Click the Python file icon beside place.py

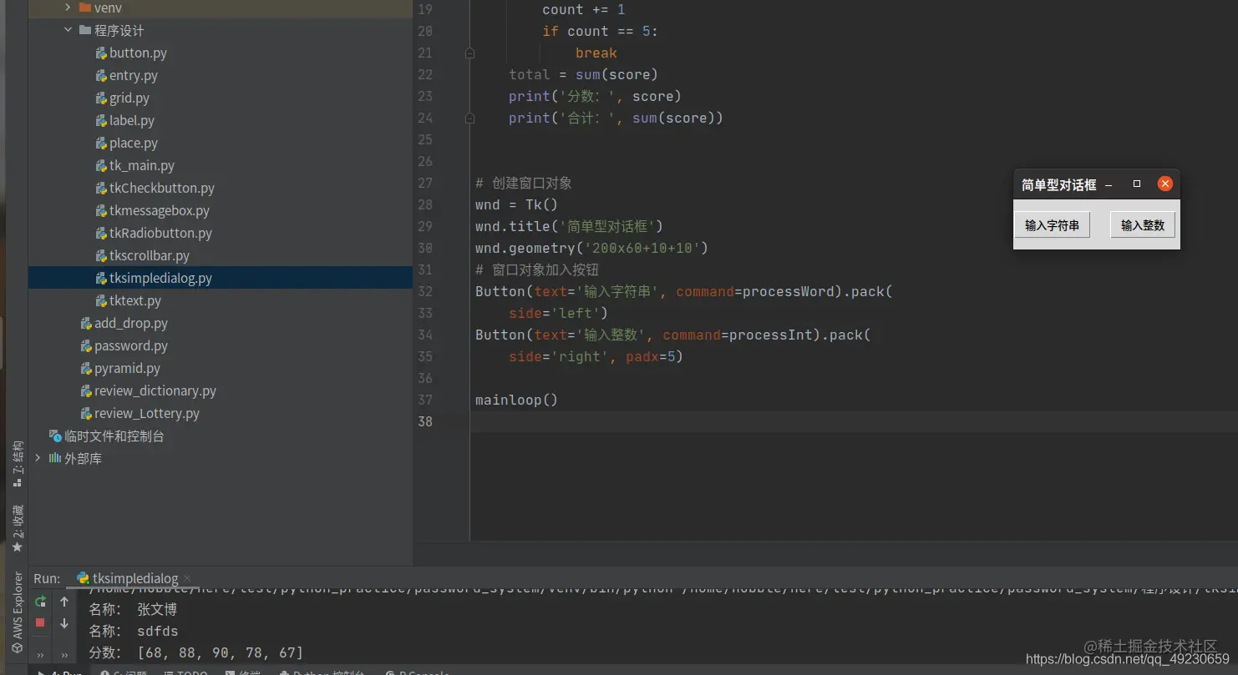coord(100,143)
